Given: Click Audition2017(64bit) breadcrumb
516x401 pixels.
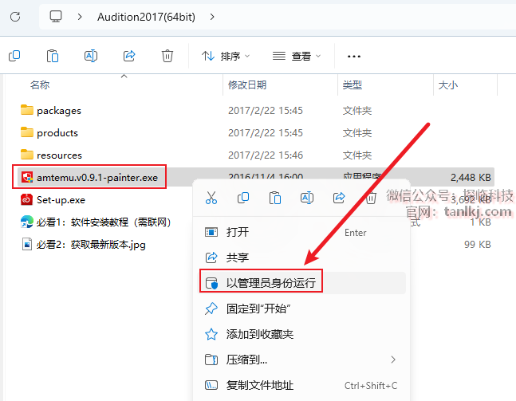Looking at the screenshot, I should (x=146, y=17).
